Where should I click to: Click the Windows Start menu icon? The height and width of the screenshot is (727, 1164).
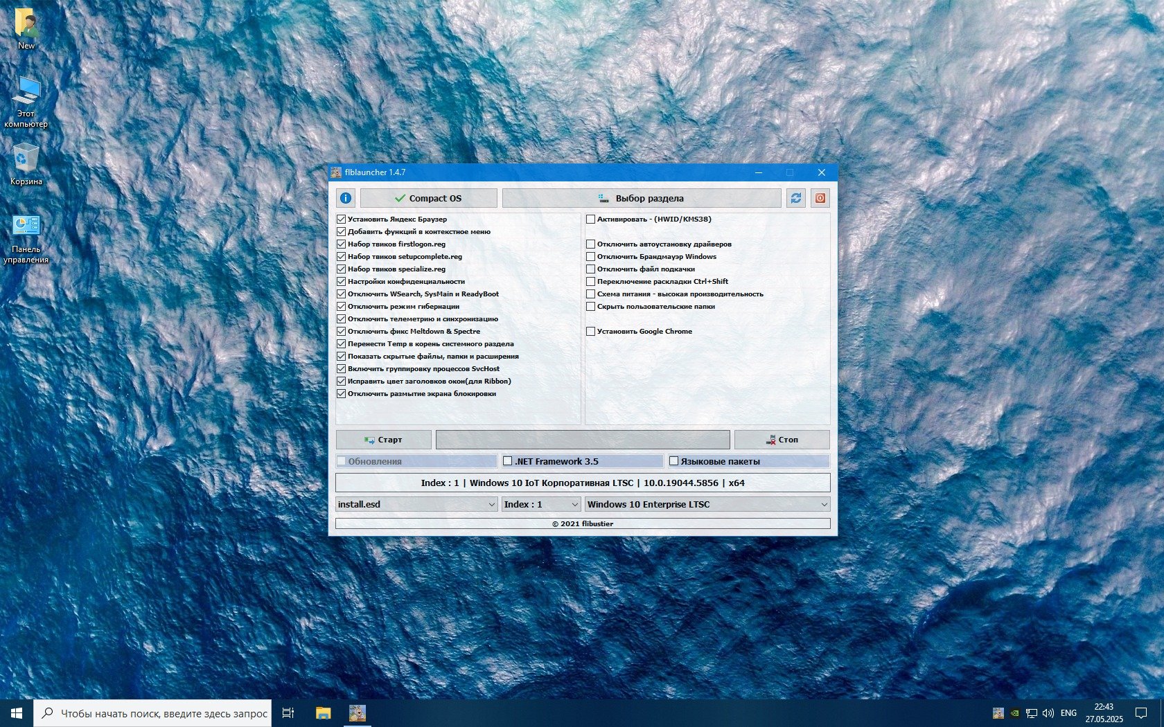pos(17,713)
